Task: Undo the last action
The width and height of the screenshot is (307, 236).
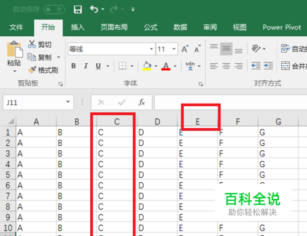Action: 94,9
